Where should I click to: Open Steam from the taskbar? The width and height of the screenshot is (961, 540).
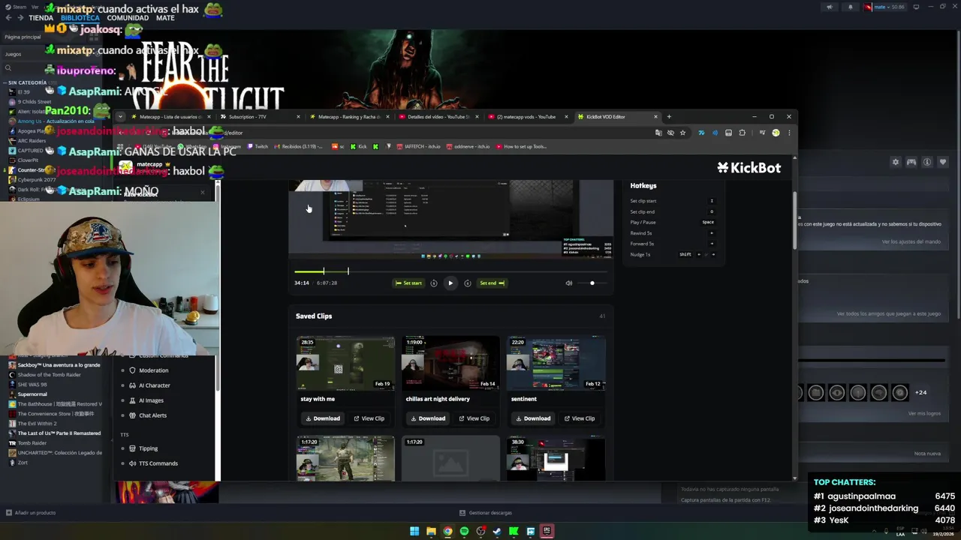(497, 531)
